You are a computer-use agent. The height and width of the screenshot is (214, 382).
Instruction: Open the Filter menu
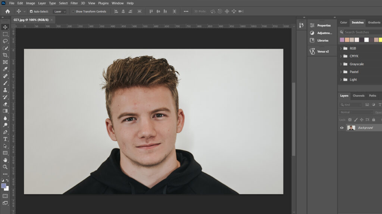click(x=74, y=3)
